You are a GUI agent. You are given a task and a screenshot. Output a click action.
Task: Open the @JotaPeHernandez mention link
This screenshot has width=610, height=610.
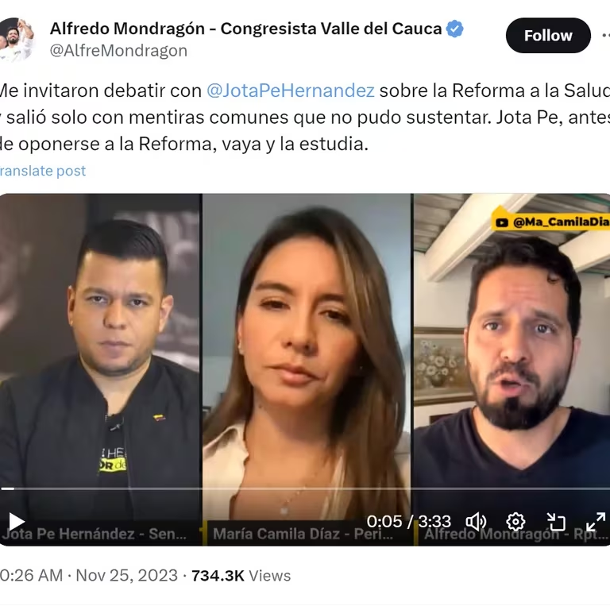point(290,91)
